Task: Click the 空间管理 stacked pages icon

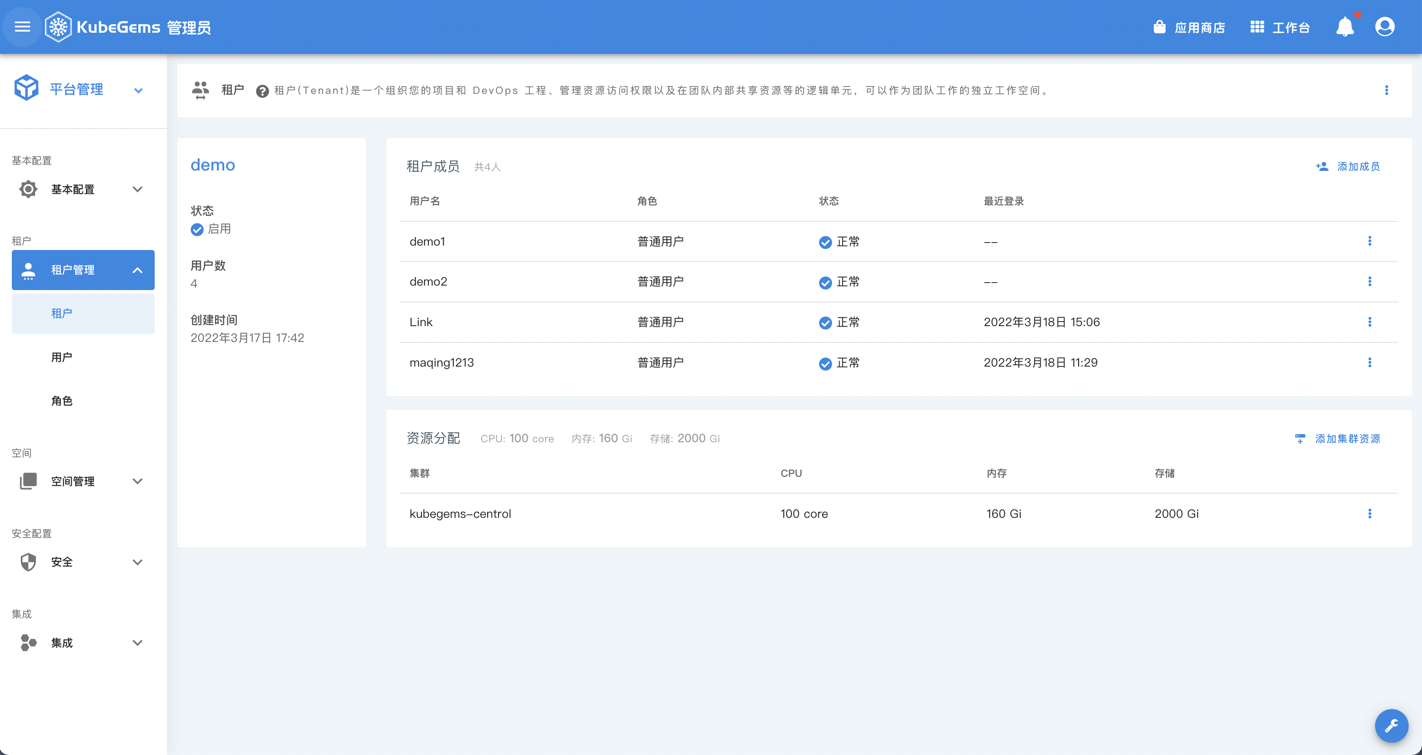Action: [28, 481]
